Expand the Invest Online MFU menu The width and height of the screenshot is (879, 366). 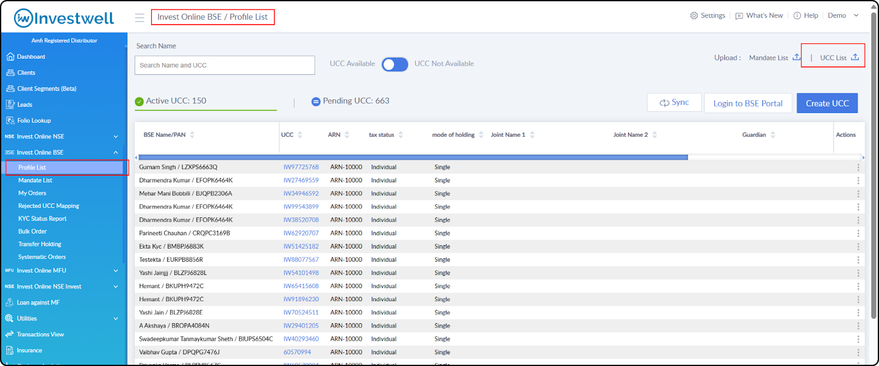pos(116,271)
